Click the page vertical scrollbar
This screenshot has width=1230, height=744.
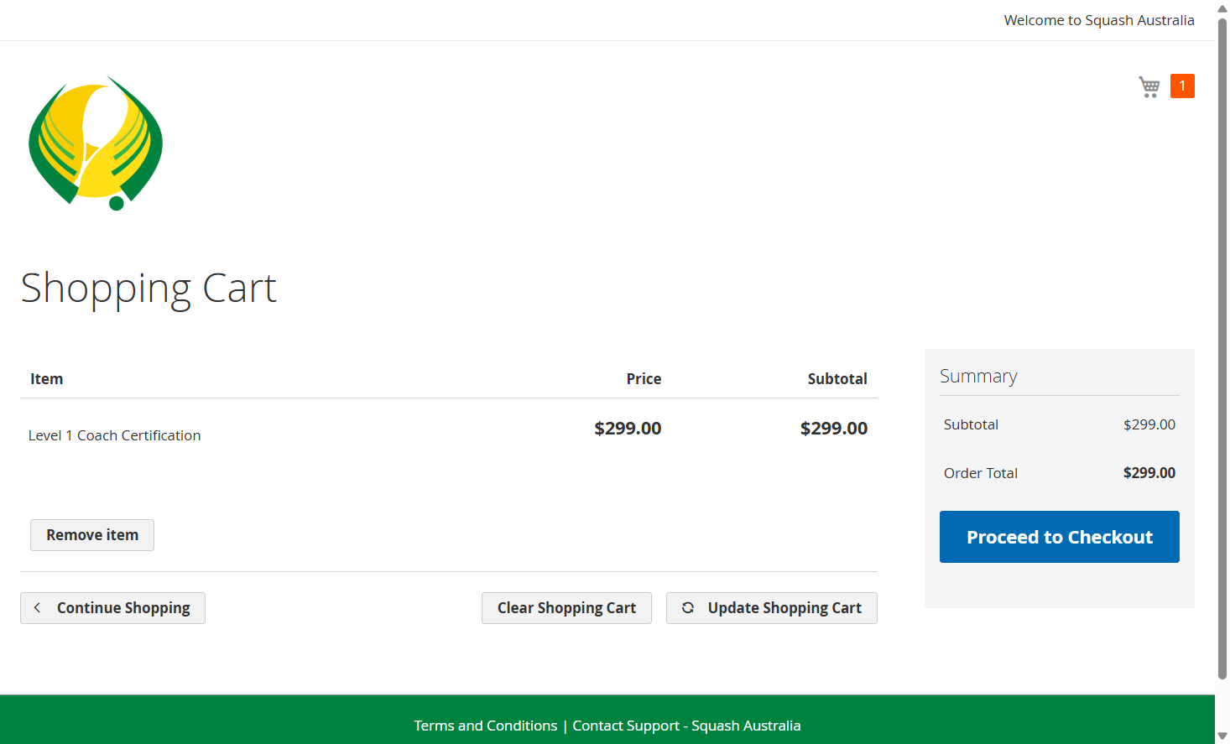[1222, 348]
